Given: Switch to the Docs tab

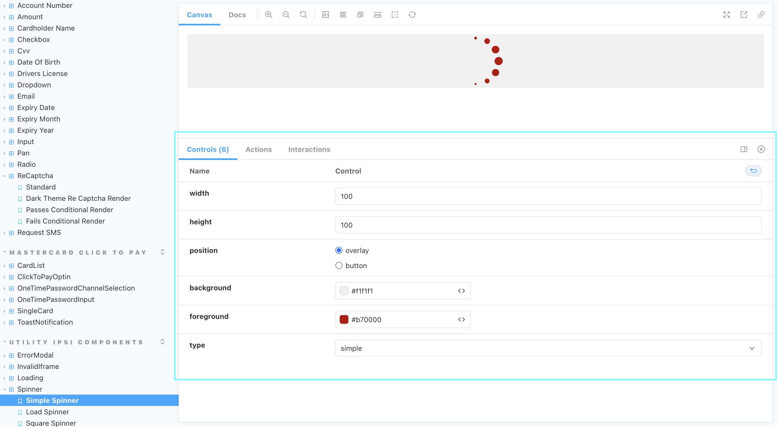Looking at the screenshot, I should [x=237, y=15].
